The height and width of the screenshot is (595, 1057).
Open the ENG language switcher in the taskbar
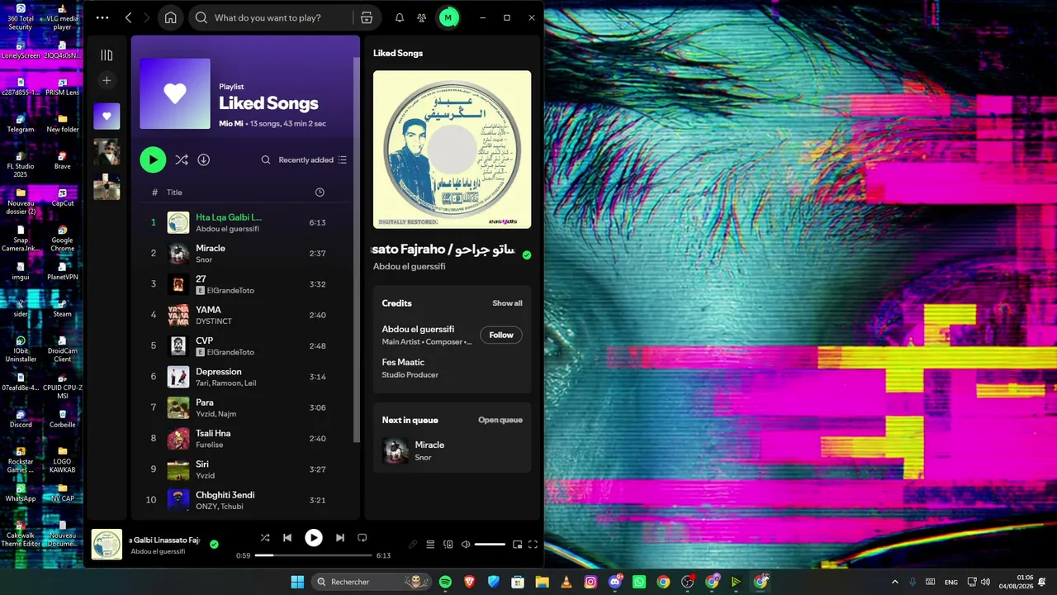(951, 582)
